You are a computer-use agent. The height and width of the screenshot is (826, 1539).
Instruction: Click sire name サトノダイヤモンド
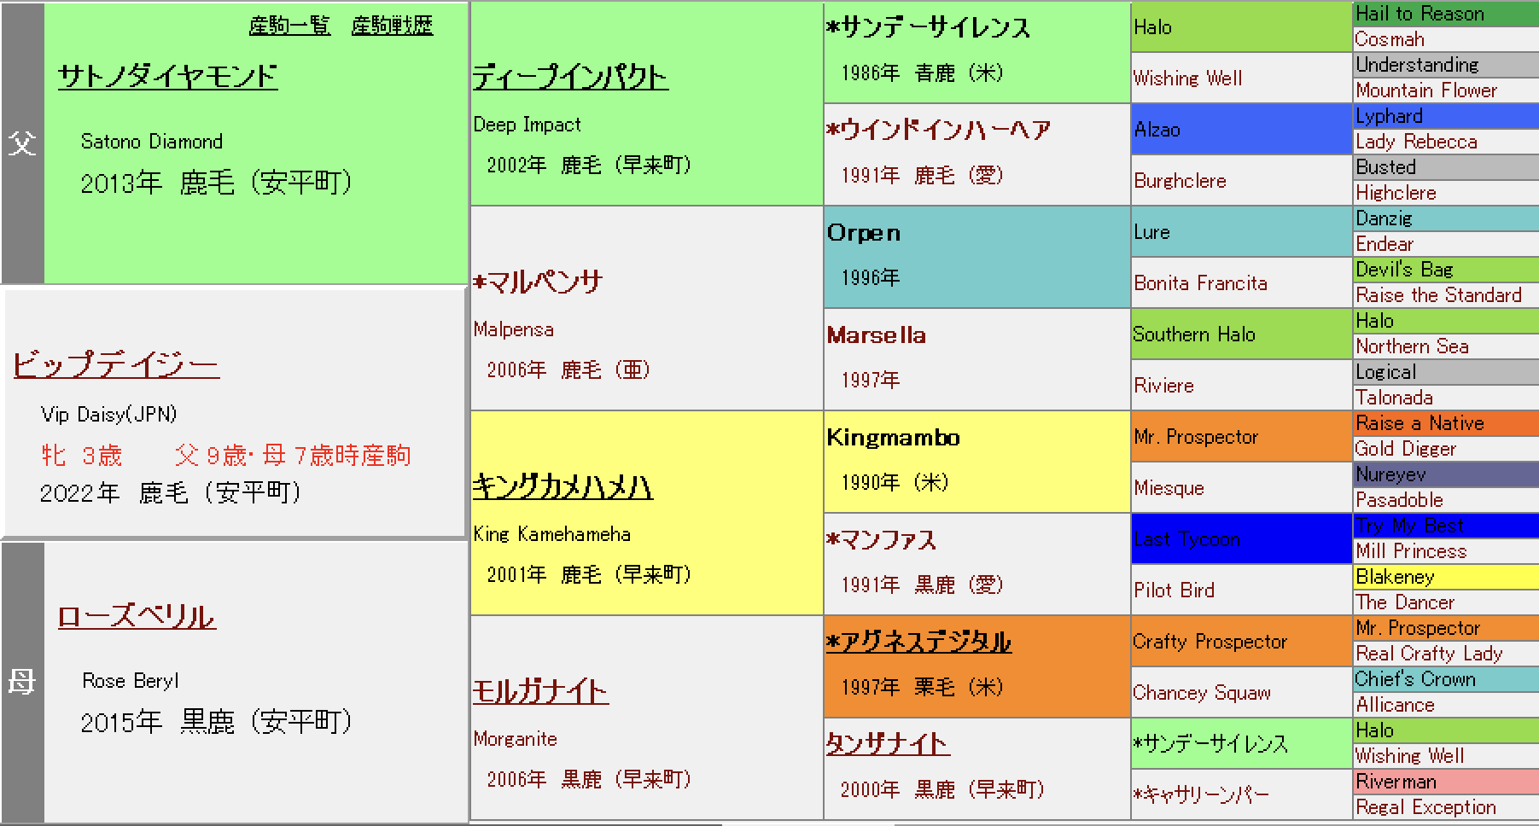[x=167, y=77]
